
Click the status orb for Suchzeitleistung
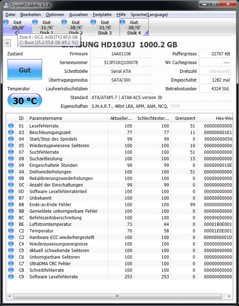(x=11, y=158)
